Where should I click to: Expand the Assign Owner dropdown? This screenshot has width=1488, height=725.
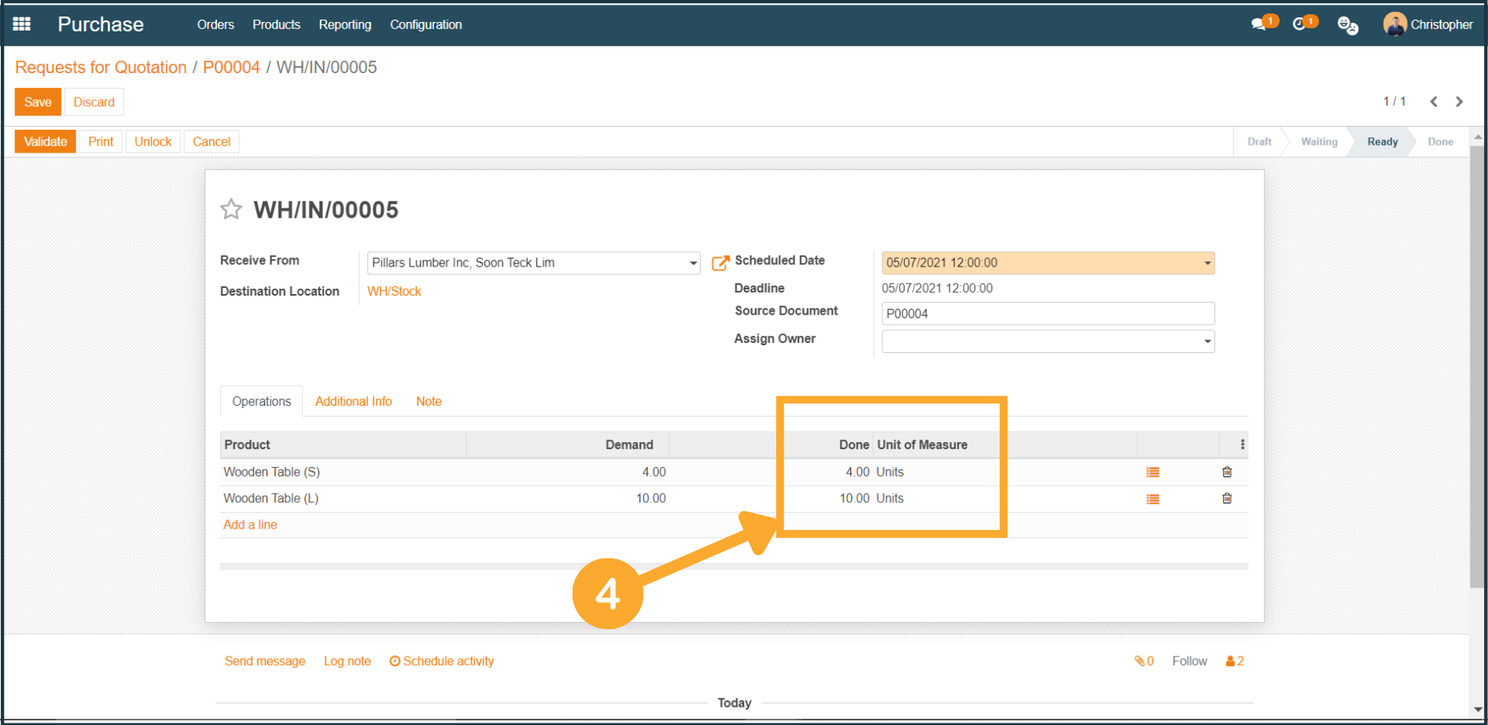point(1207,342)
